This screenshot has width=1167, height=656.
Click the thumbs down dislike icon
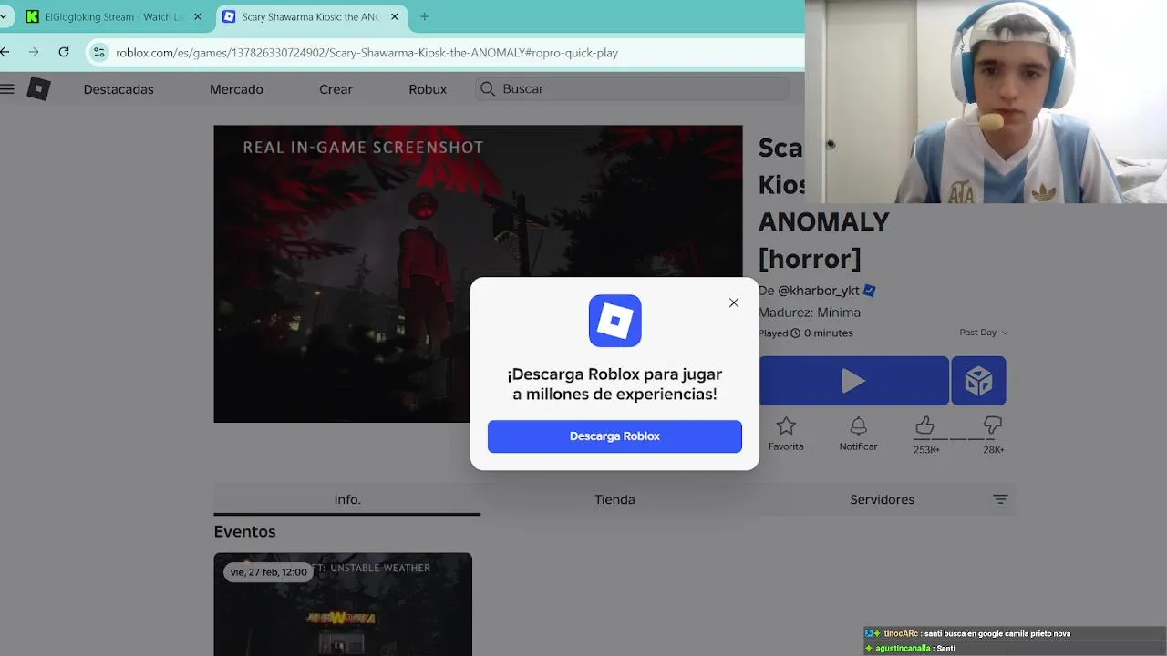pos(993,425)
